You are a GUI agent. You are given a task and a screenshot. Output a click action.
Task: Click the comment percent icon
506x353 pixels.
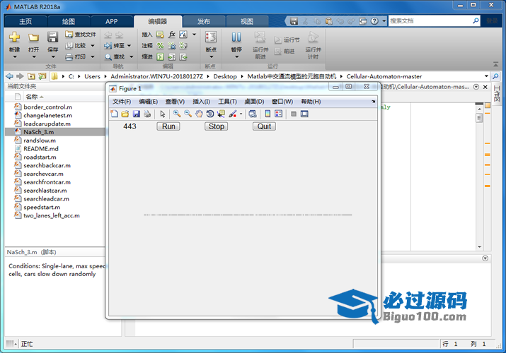160,46
